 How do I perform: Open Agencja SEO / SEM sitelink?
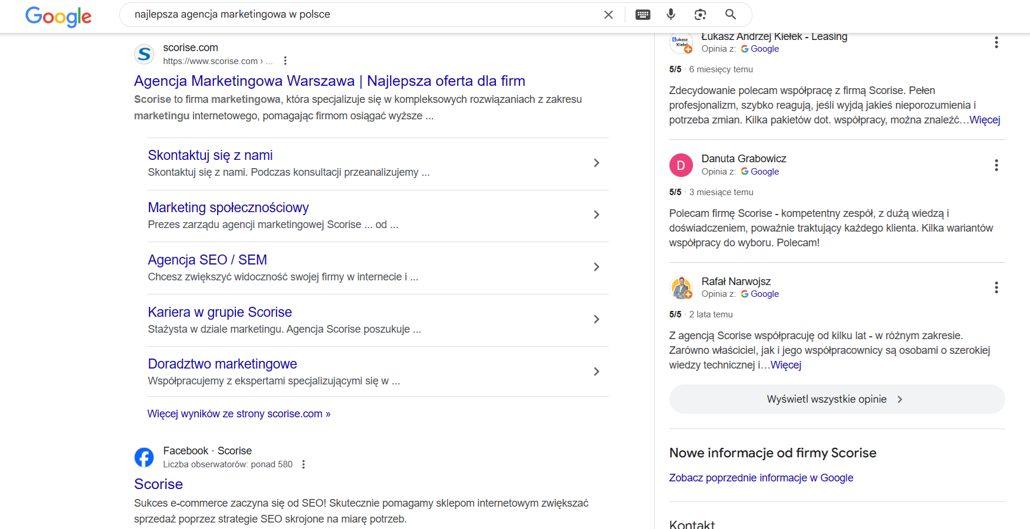pyautogui.click(x=207, y=260)
